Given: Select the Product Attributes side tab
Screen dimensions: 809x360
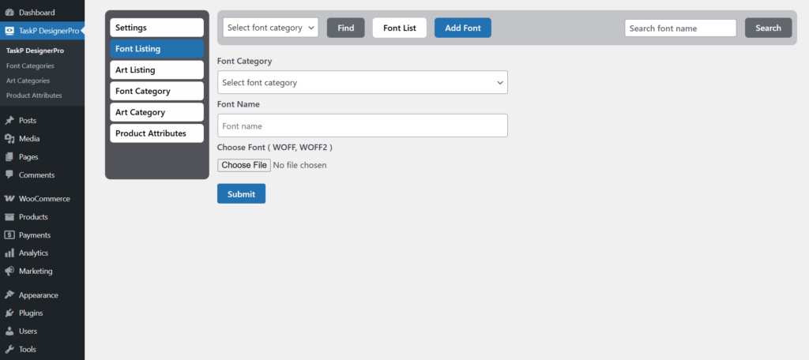Looking at the screenshot, I should 157,133.
